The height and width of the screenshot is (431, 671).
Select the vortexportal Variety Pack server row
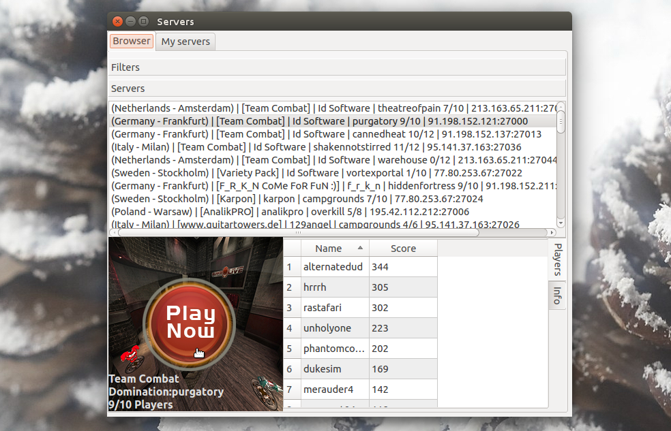pyautogui.click(x=333, y=172)
